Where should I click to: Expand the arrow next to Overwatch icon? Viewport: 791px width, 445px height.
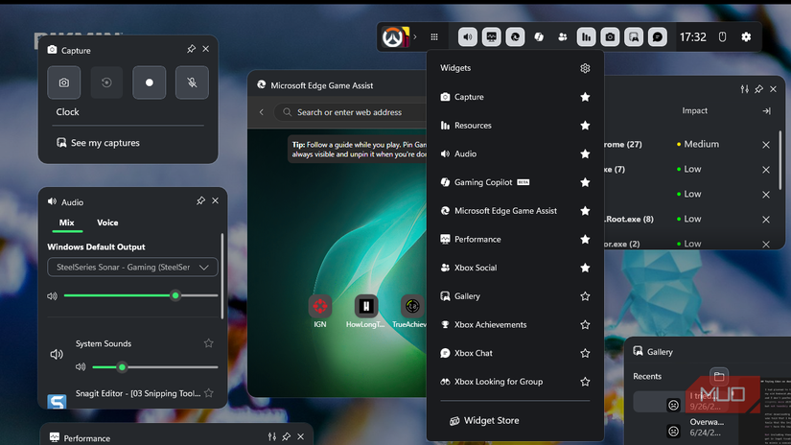pos(414,36)
